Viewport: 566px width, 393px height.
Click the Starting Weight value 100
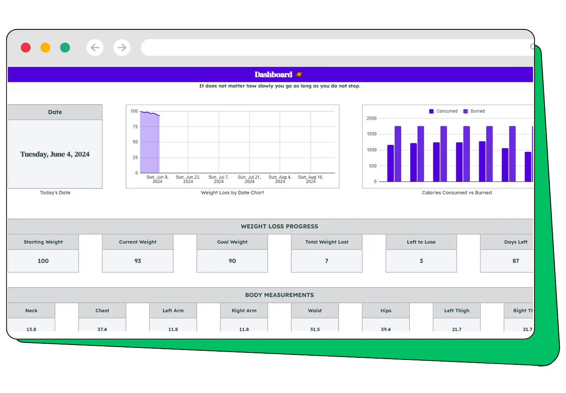click(43, 261)
